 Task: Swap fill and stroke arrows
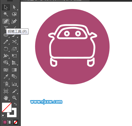pyautogui.click(x=15, y=104)
